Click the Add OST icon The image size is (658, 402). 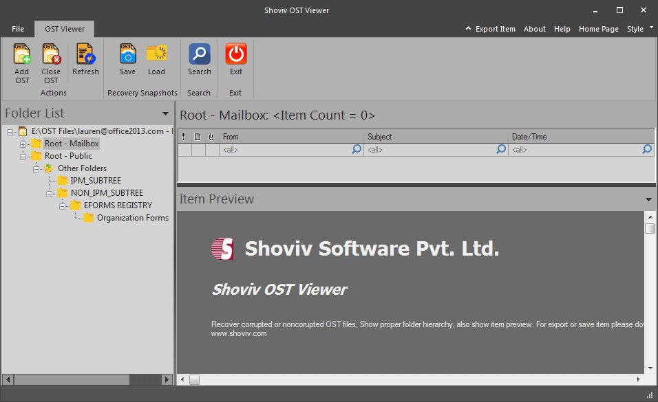[x=22, y=54]
